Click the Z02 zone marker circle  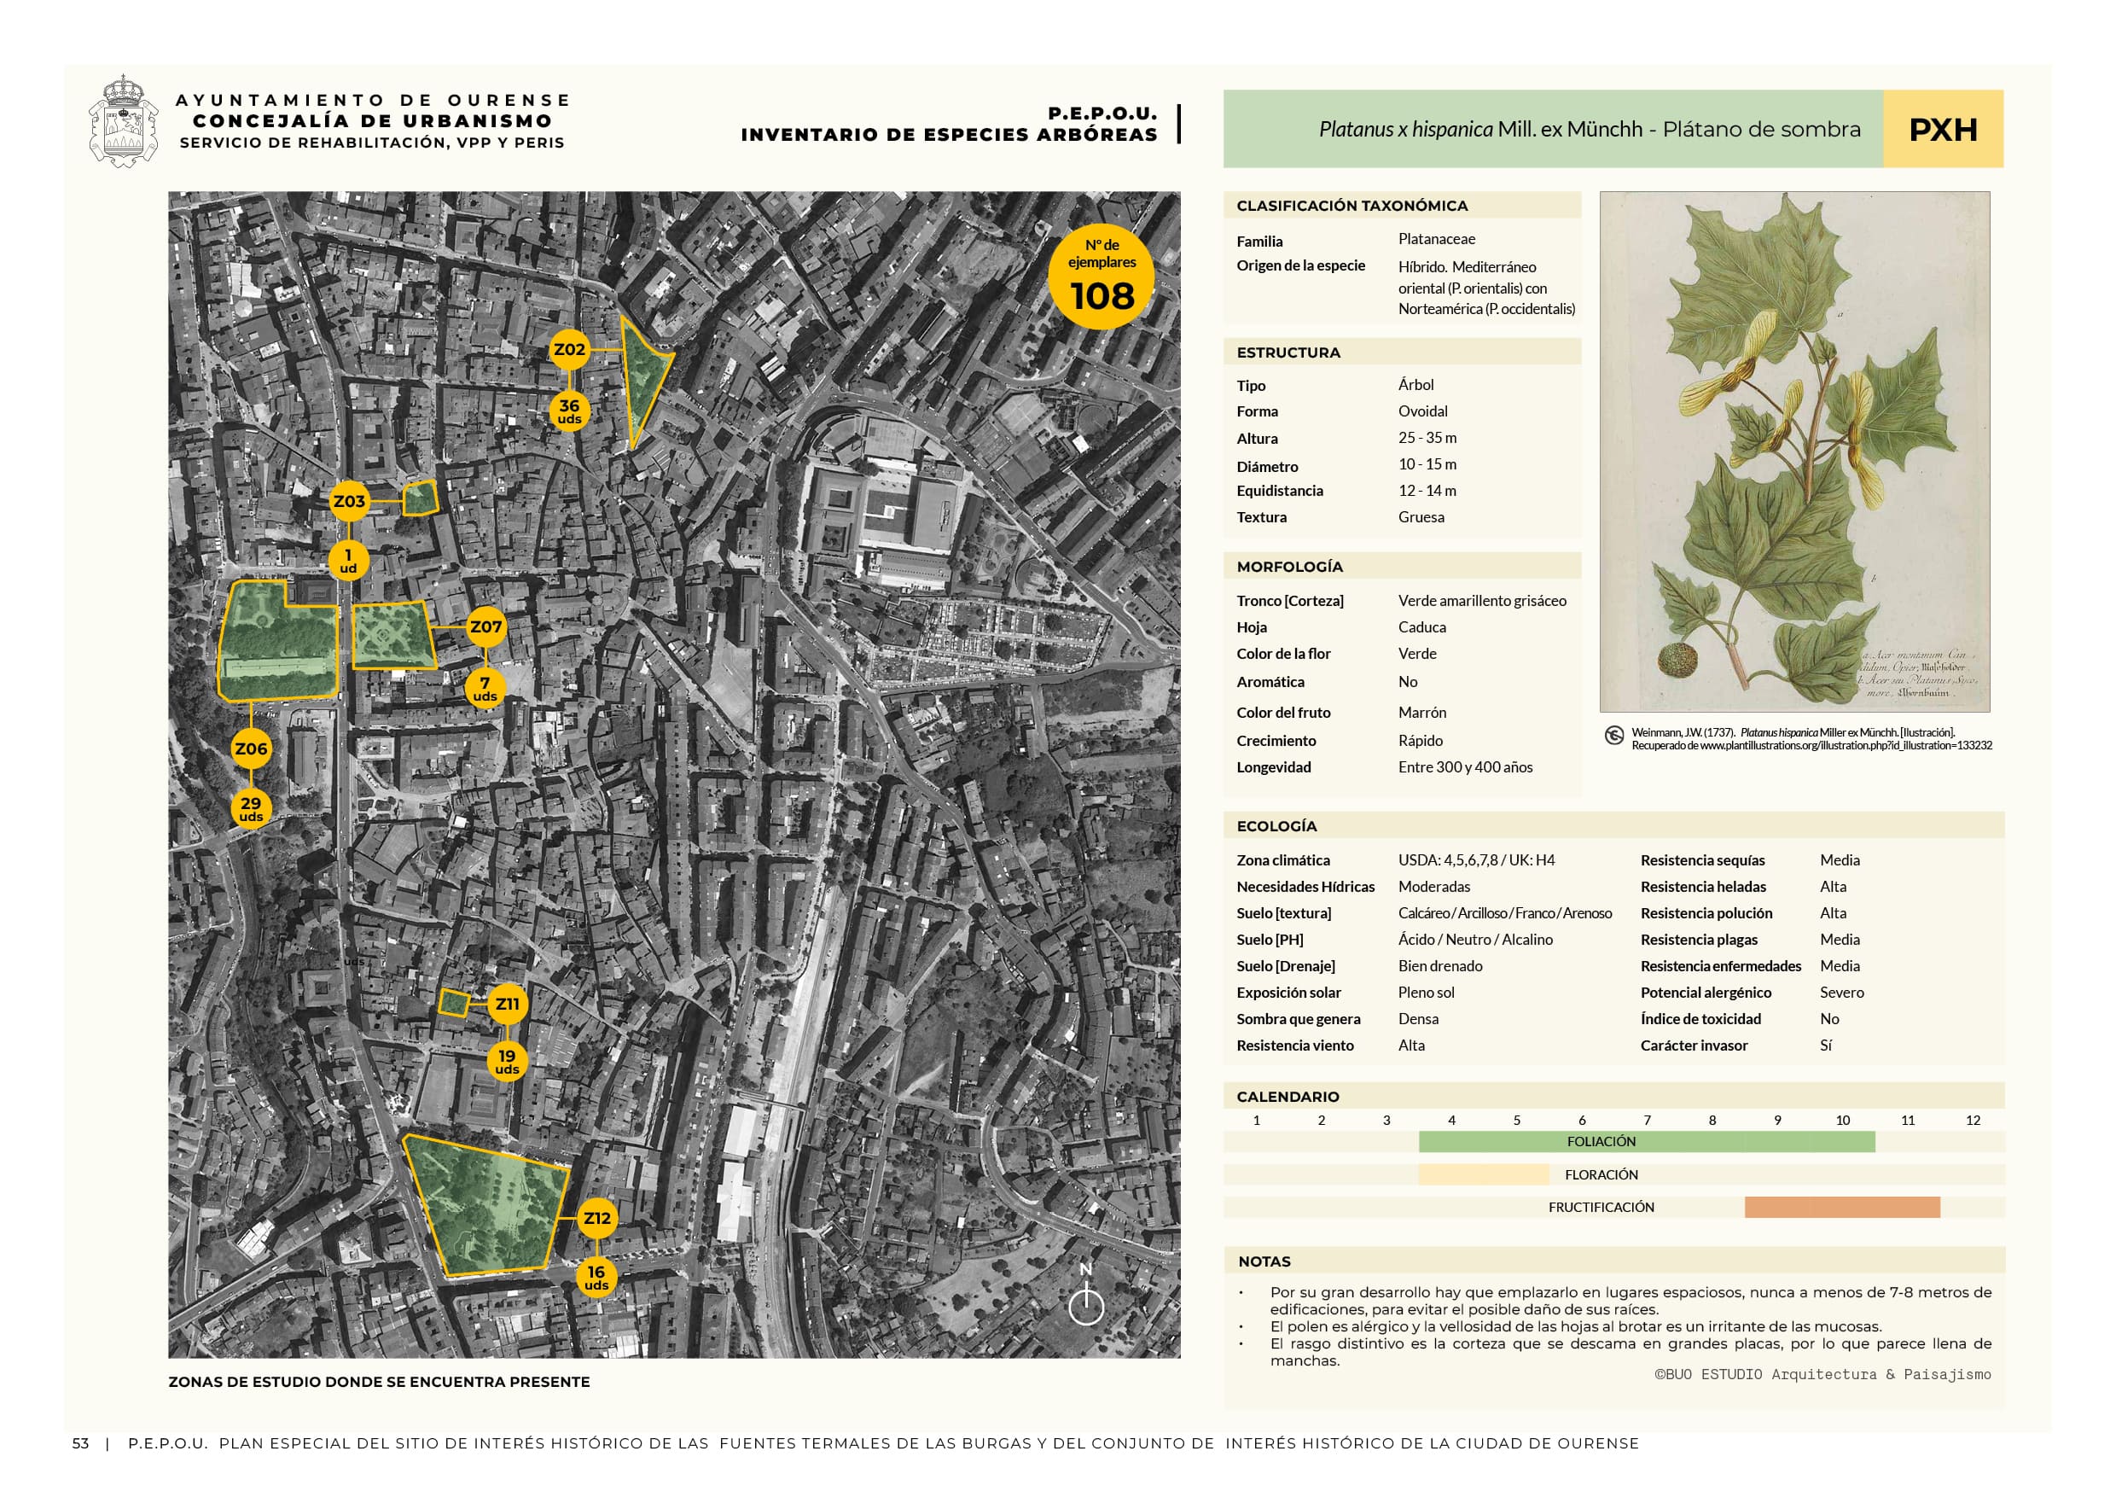pos(568,349)
